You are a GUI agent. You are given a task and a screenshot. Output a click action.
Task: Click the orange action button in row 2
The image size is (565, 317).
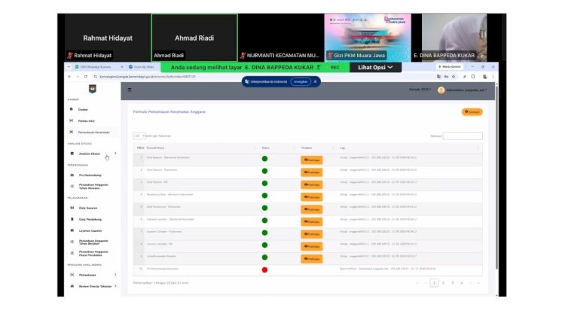coord(312,172)
